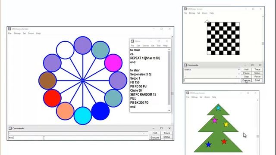276x155 pixels.
Task: Open the Set menu in the main MSWLogo Screen
Action: pyautogui.click(x=24, y=33)
